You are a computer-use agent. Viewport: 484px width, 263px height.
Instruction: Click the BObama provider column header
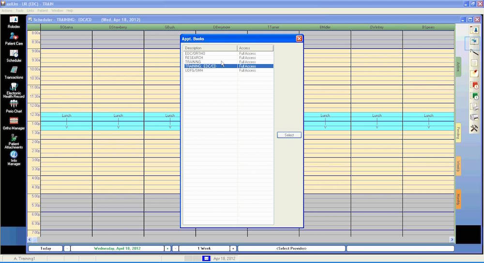point(66,27)
